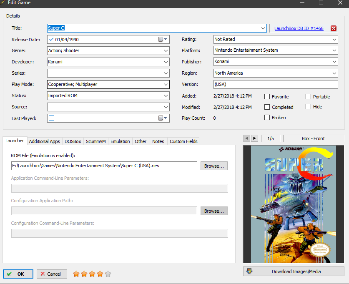The width and height of the screenshot is (349, 284).
Task: Expand the Series dropdown
Action: tap(166, 73)
